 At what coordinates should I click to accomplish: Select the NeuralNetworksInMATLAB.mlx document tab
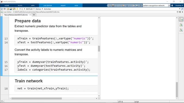click(16, 15)
